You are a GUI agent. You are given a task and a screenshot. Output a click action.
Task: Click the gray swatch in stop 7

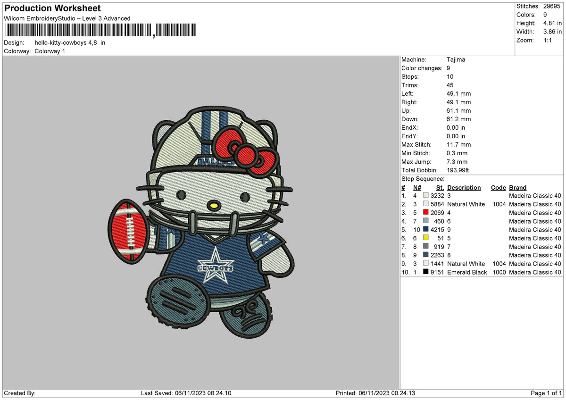pos(426,246)
